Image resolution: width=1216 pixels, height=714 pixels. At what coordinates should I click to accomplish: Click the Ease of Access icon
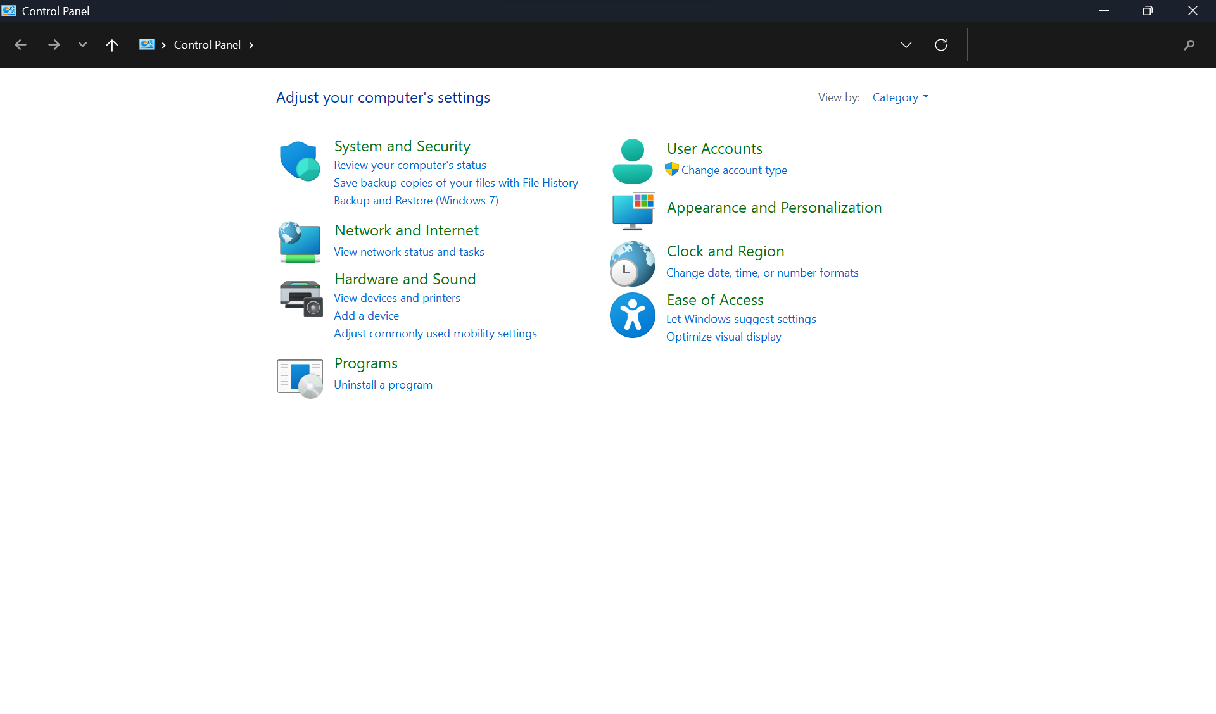pyautogui.click(x=632, y=315)
